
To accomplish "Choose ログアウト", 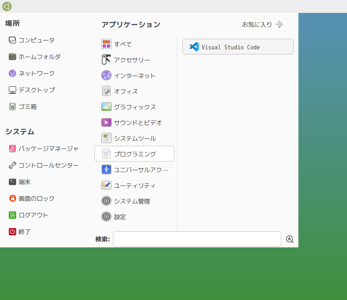I will point(29,215).
